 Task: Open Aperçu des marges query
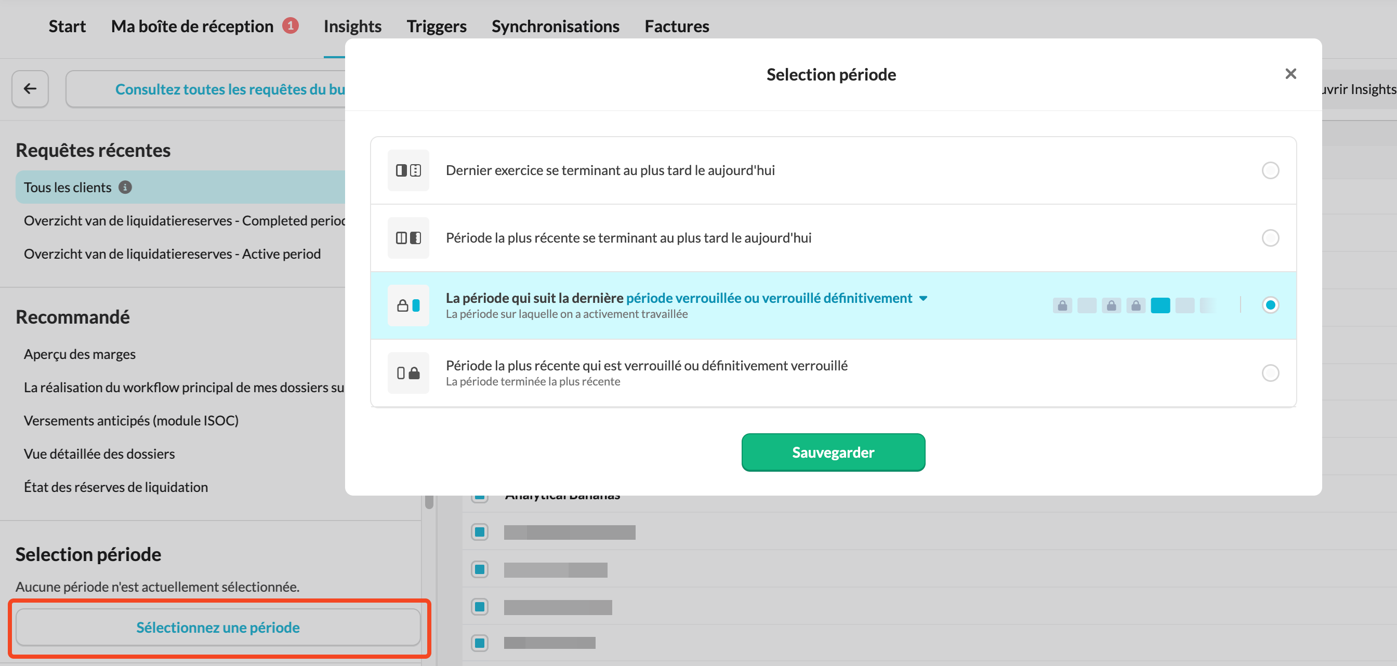coord(80,354)
